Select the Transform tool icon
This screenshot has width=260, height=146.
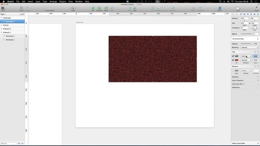[99, 8]
